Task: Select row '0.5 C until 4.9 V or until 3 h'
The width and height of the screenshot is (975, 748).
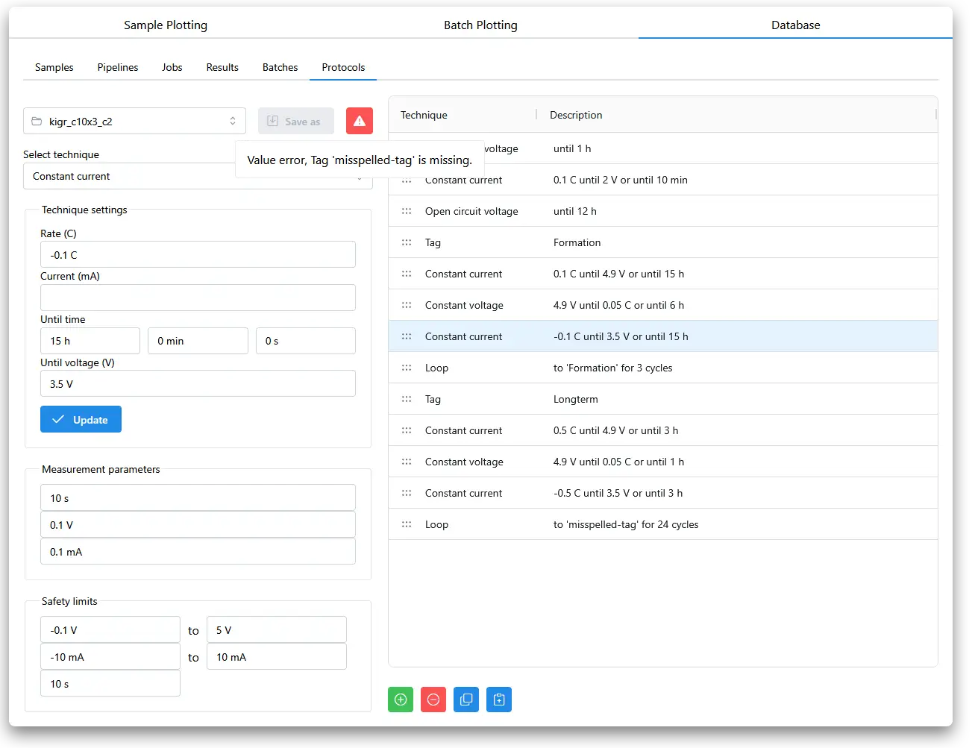Action: [663, 430]
